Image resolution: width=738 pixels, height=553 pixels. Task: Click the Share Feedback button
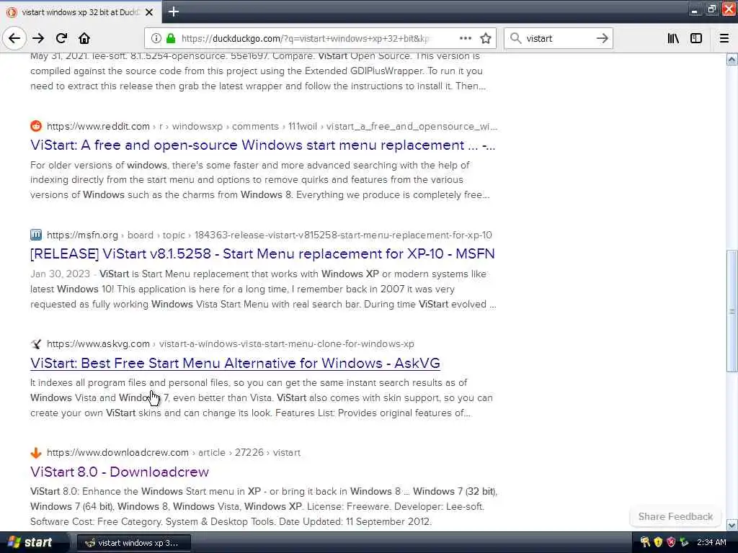click(x=675, y=516)
